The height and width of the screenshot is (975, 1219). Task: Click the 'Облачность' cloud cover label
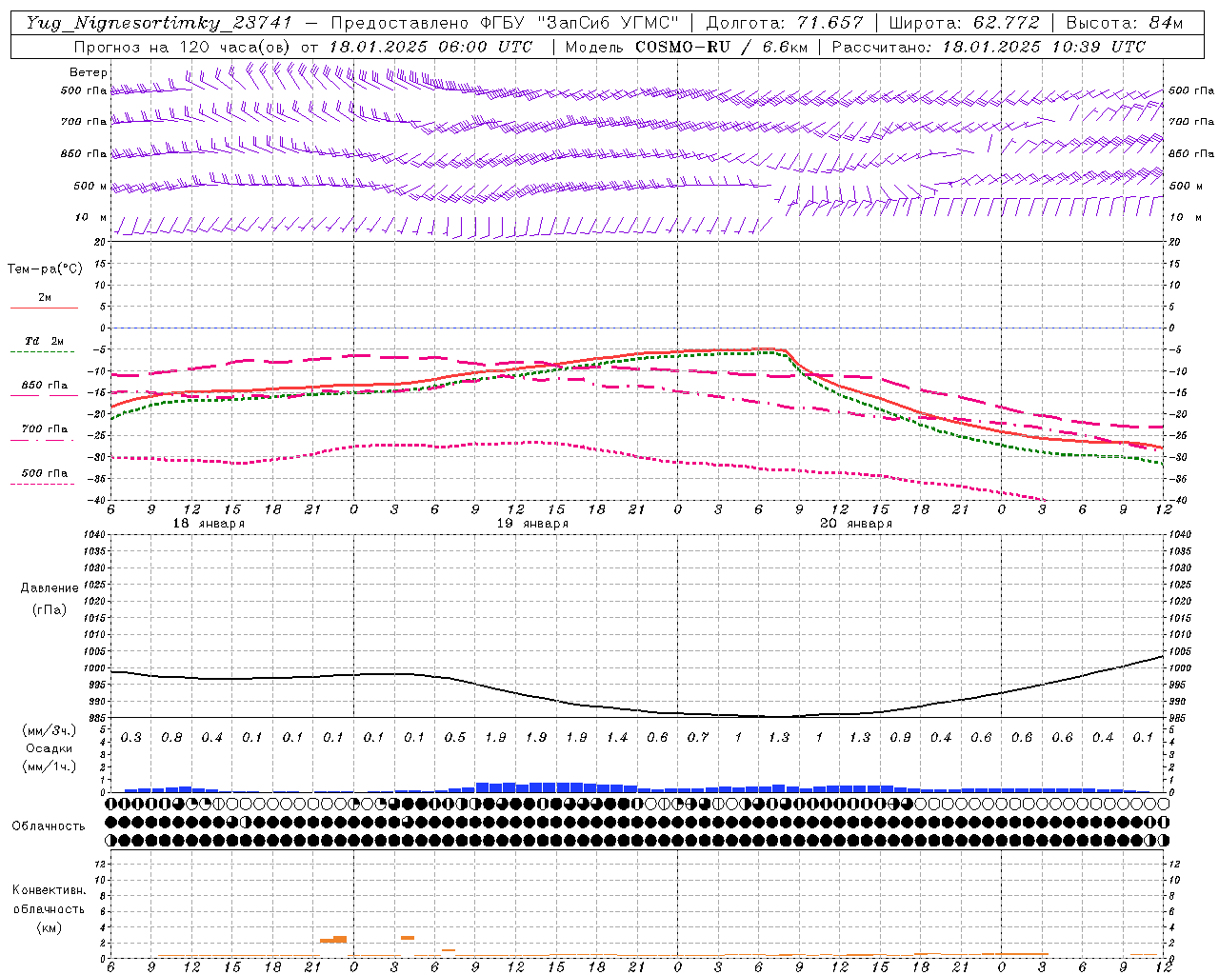click(x=49, y=826)
